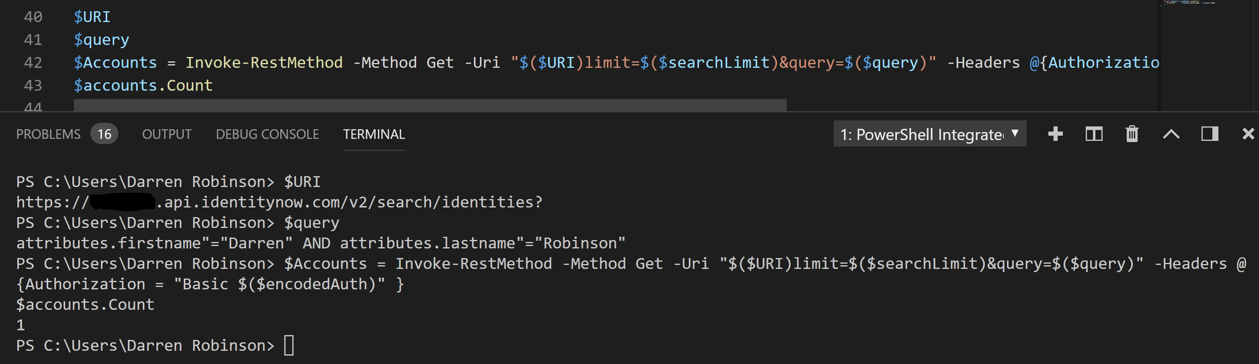1259x364 pixels.
Task: Click the $query variable on line 41
Action: click(x=101, y=39)
